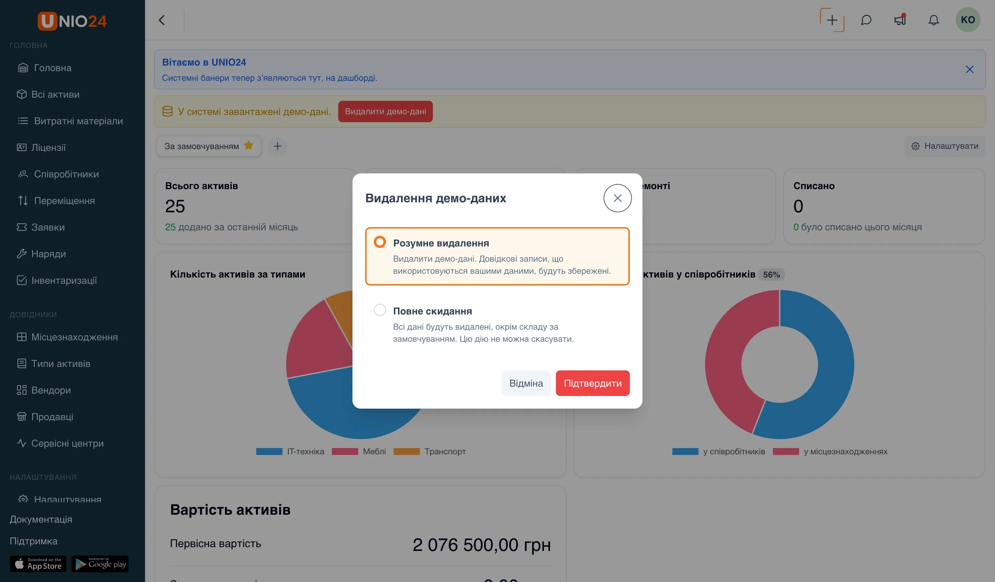Click the Download on the App Store badge

(38, 564)
